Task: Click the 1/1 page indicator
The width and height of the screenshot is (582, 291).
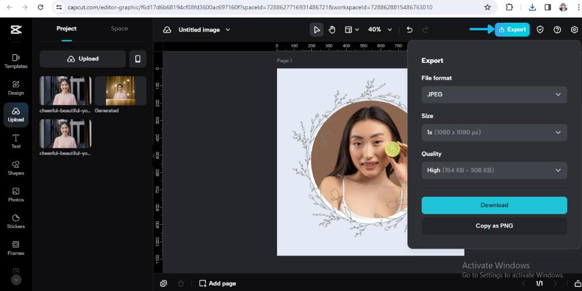Action: pyautogui.click(x=540, y=283)
